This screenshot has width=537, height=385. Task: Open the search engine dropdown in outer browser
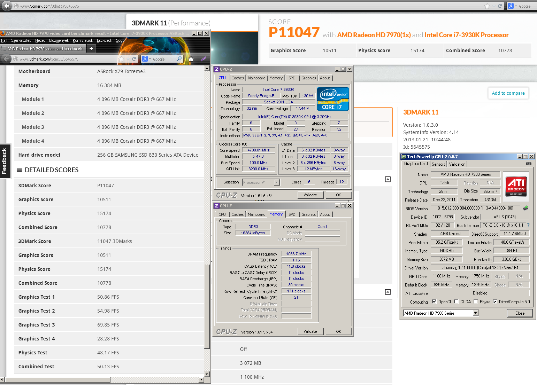coord(516,6)
